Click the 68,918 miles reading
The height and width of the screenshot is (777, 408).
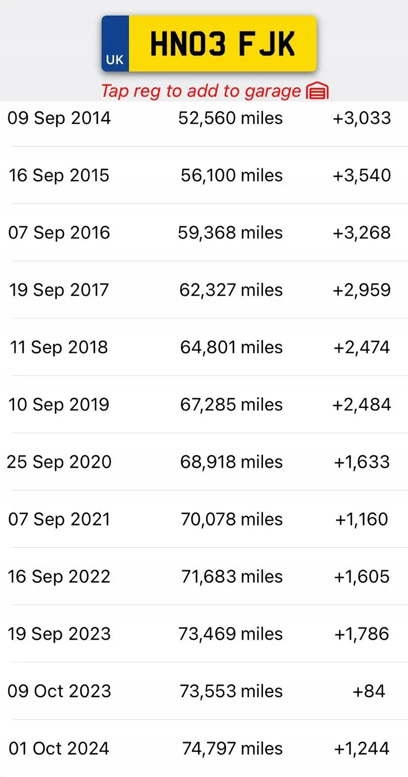click(x=231, y=462)
